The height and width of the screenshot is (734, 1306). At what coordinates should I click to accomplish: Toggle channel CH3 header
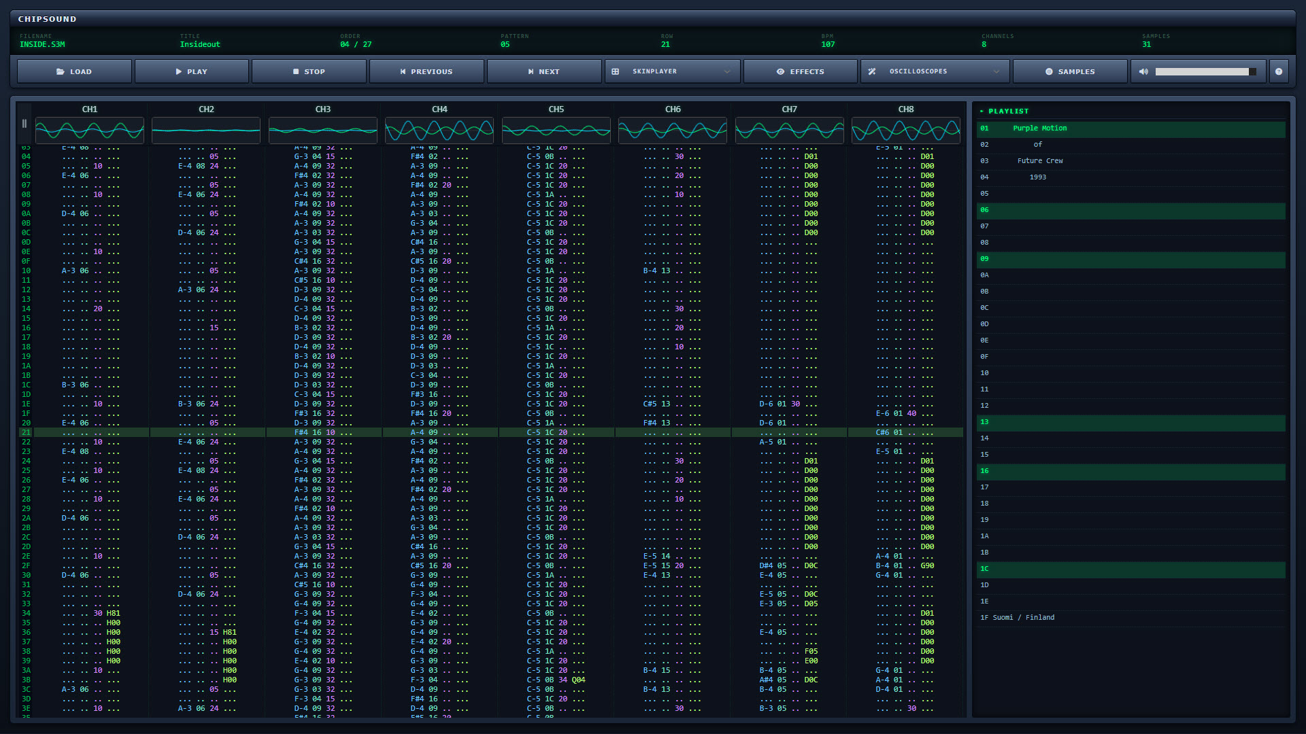323,109
